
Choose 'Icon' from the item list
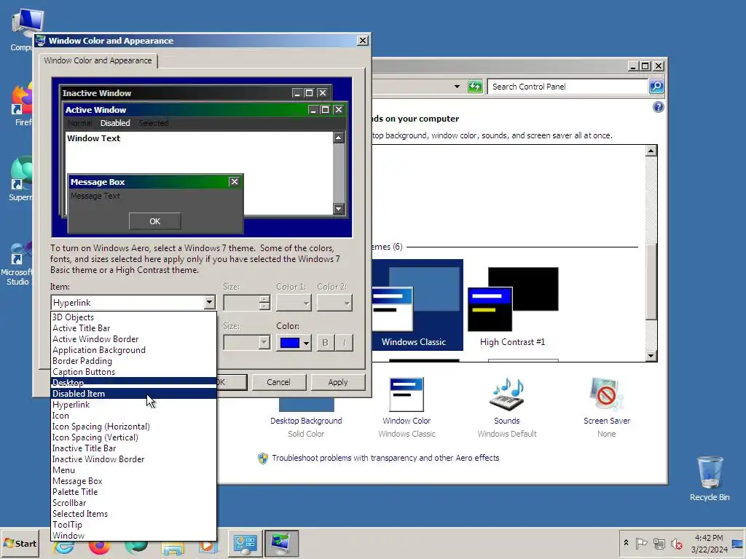(x=134, y=416)
